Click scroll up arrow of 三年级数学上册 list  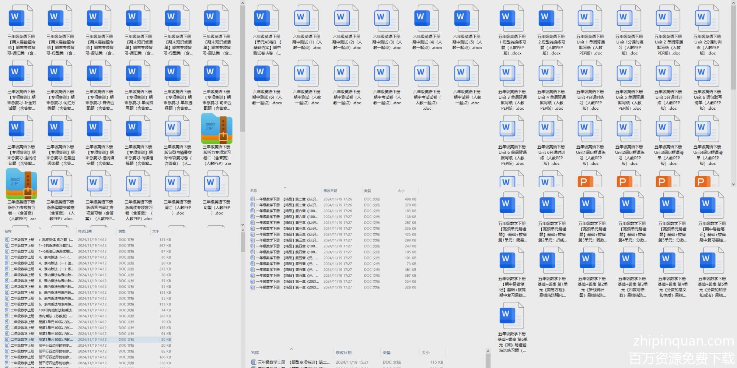coord(488,351)
